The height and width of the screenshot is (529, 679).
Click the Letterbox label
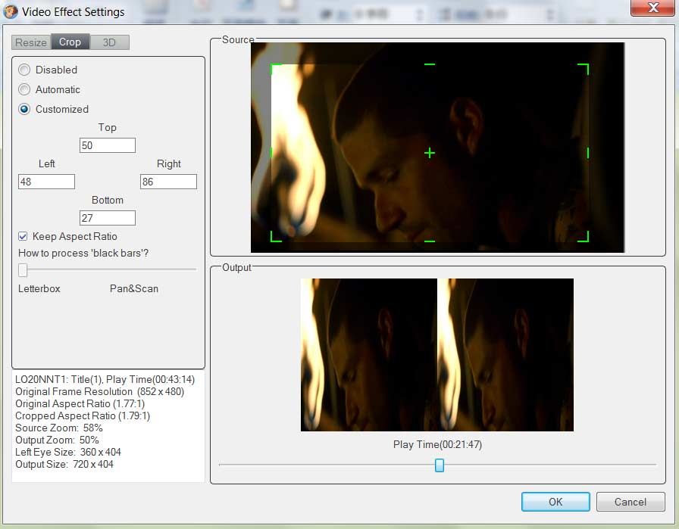pos(39,288)
